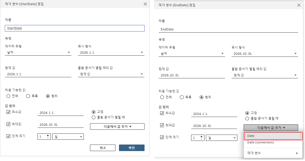
Task: Increase step size in EndDate dialog
Action: coord(202,137)
